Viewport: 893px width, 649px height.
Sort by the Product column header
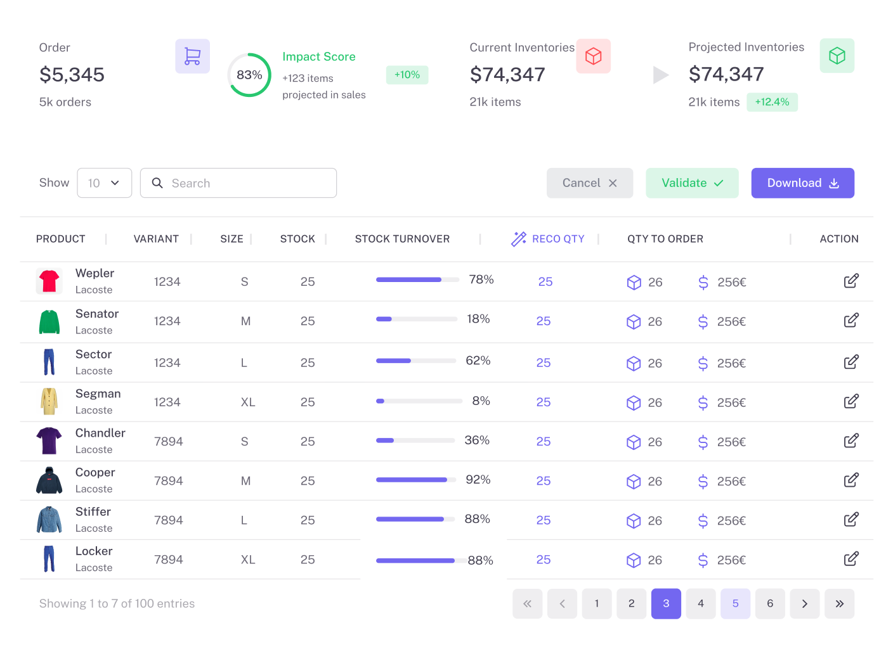[61, 239]
